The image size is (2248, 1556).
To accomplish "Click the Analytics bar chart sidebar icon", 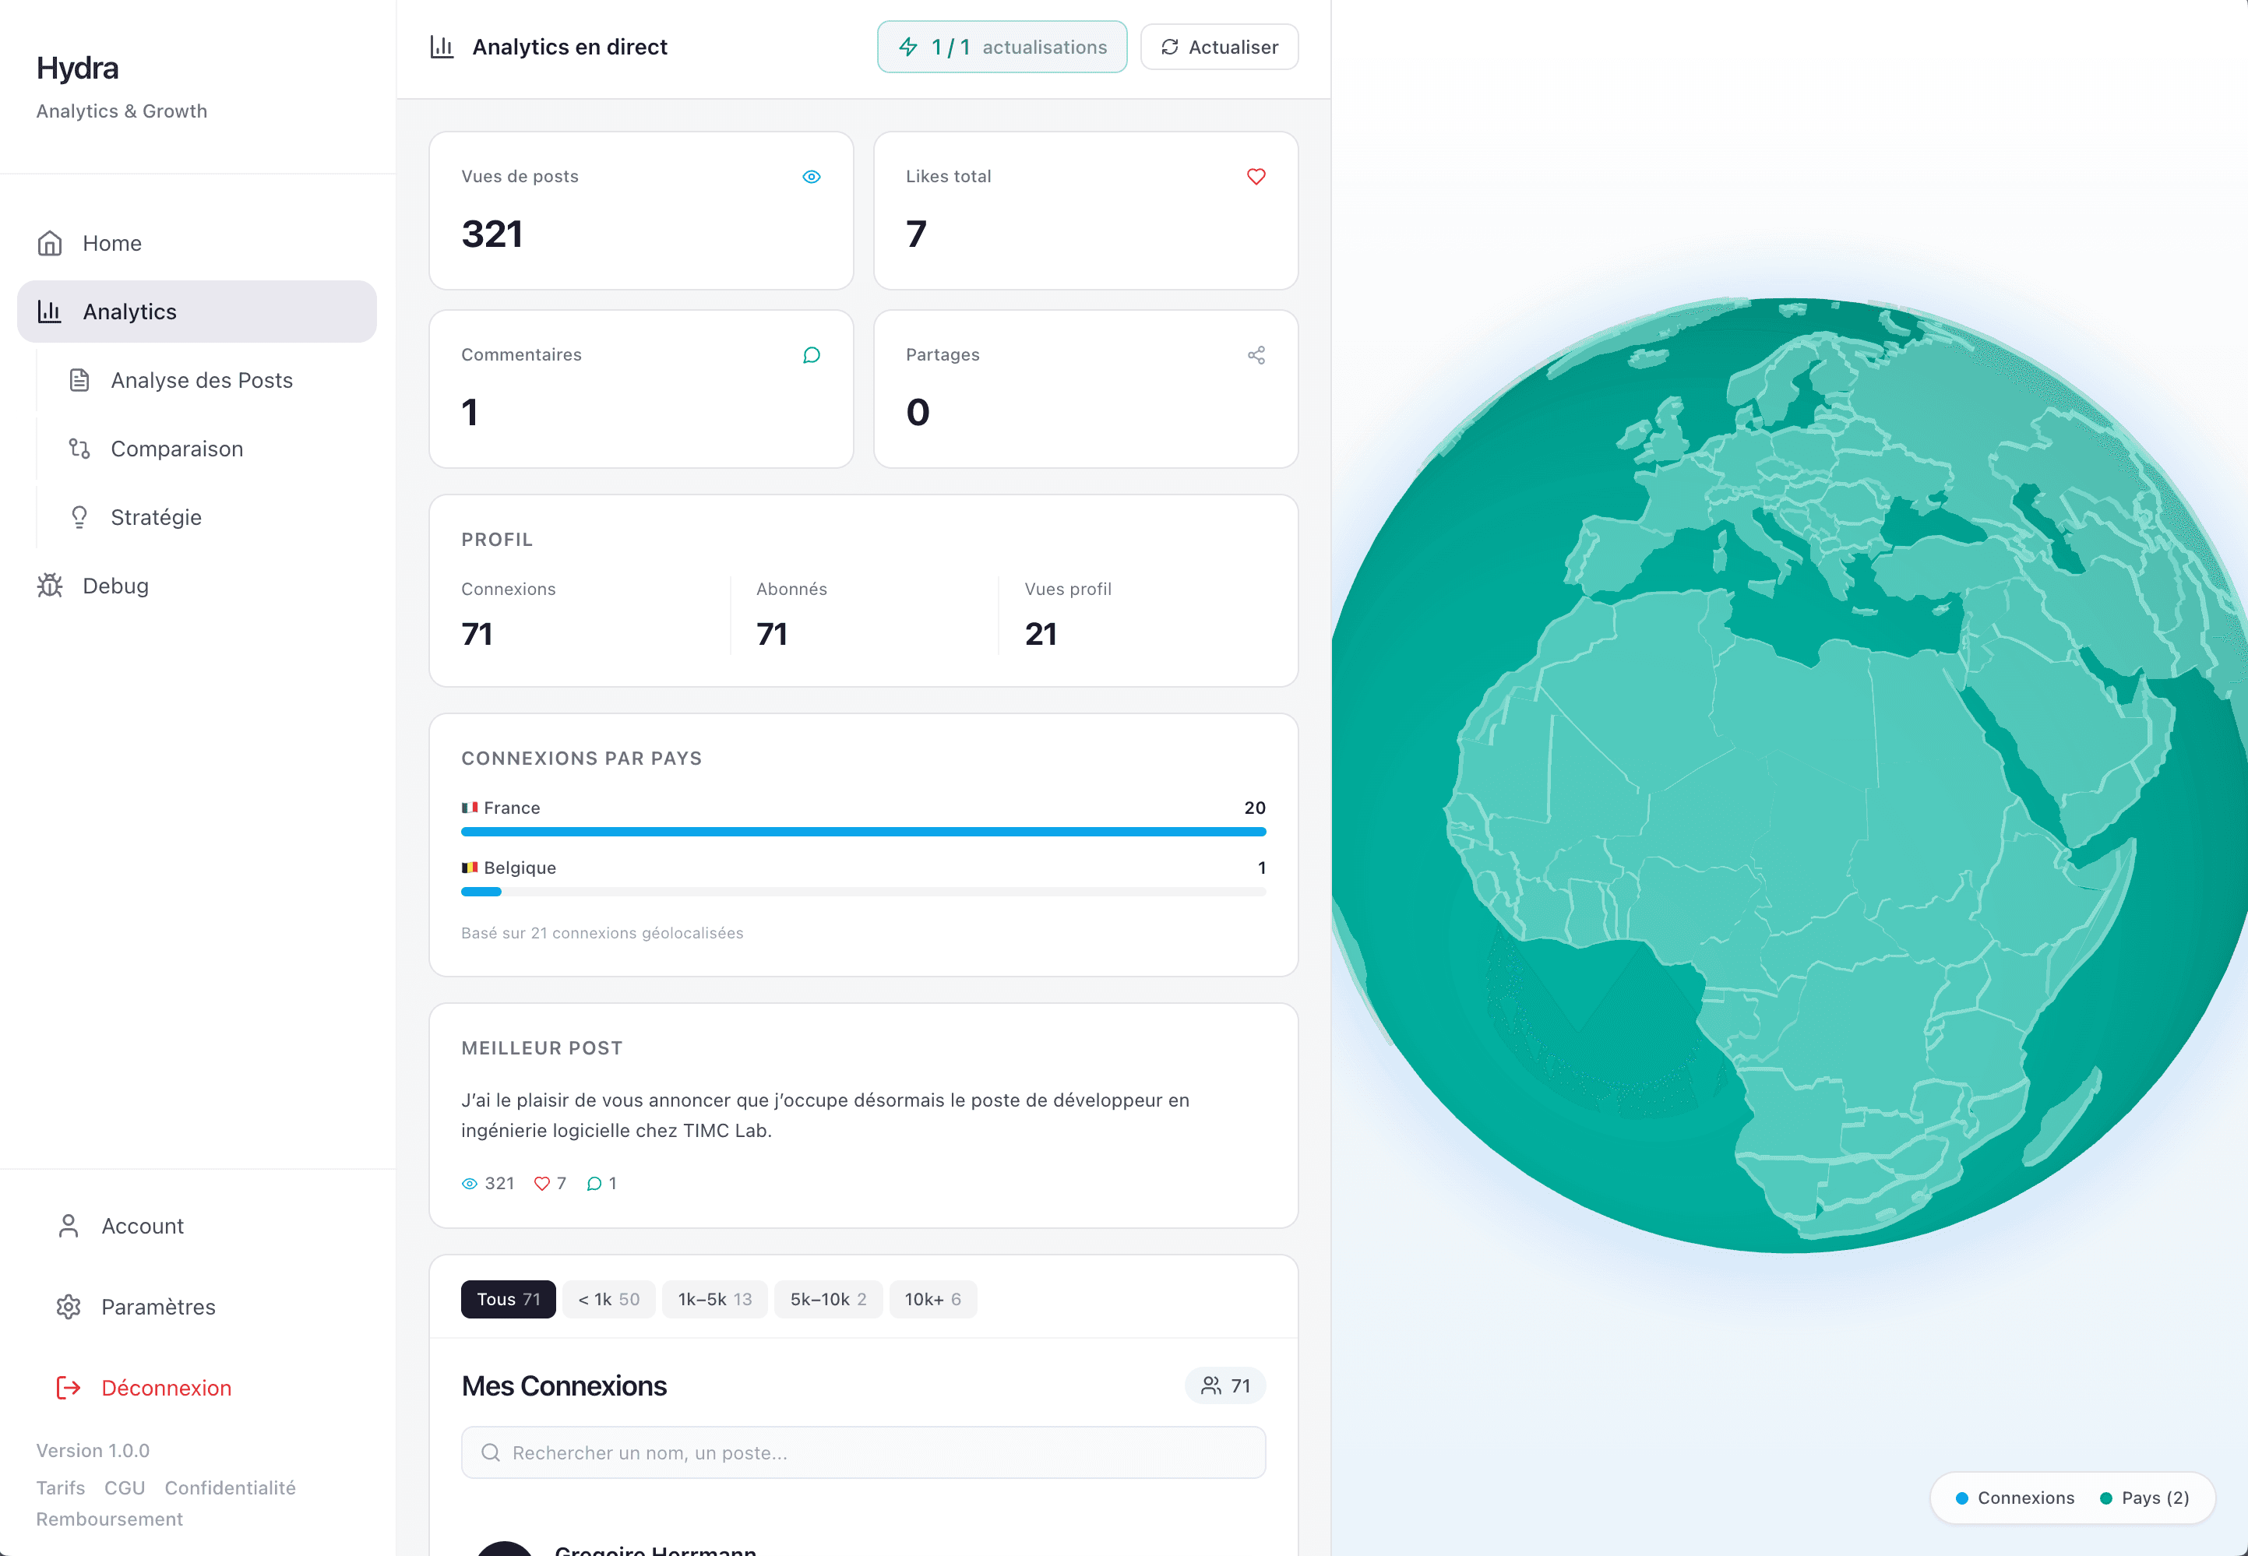I will pos(50,311).
